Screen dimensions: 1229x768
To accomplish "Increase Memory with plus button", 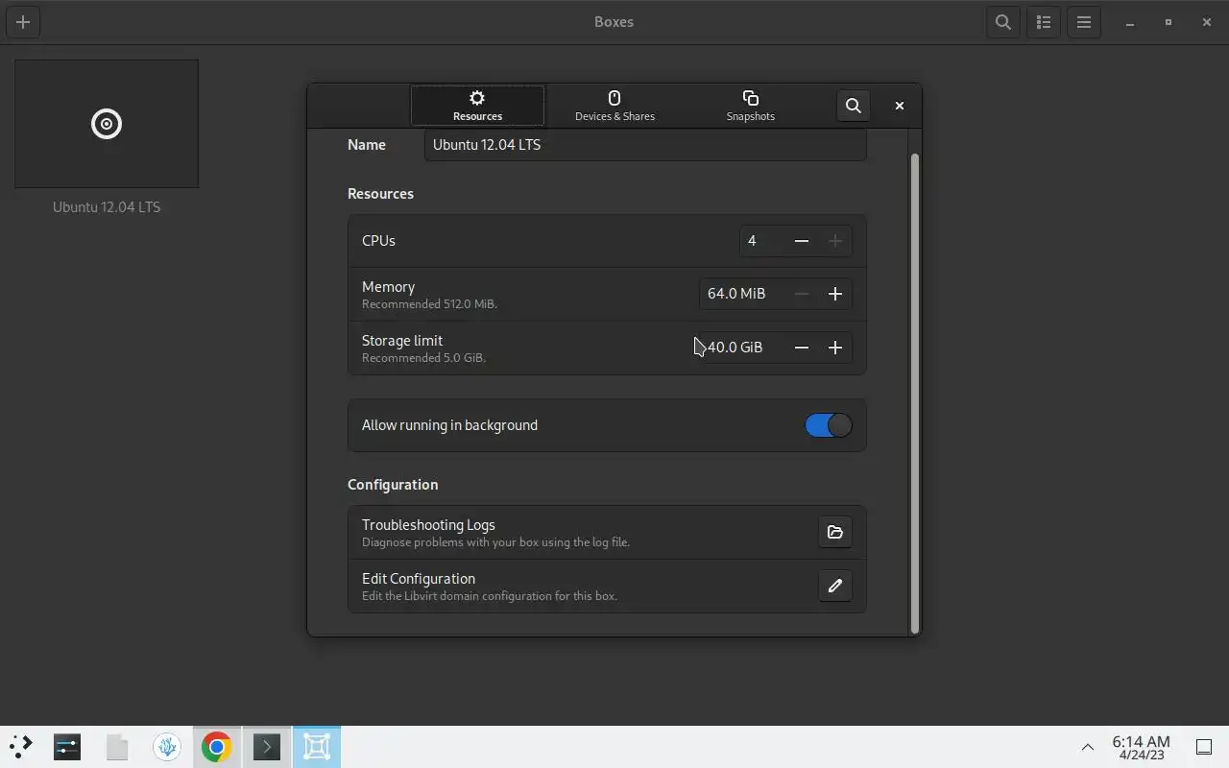I will (x=835, y=294).
